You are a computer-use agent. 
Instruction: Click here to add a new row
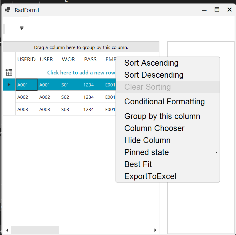pyautogui.click(x=81, y=73)
